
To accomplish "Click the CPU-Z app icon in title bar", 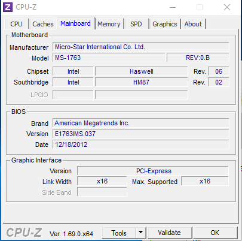I will tap(8, 7).
